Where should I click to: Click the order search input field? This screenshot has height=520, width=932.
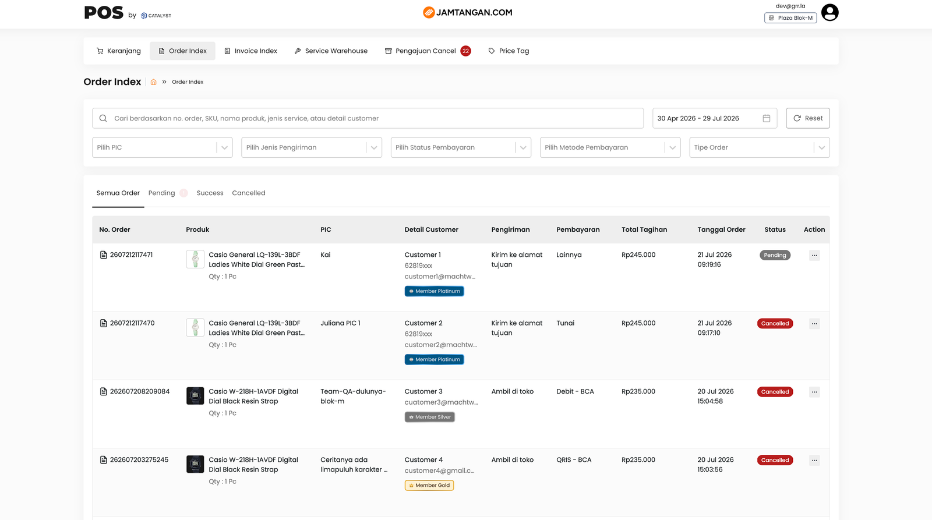(x=368, y=118)
